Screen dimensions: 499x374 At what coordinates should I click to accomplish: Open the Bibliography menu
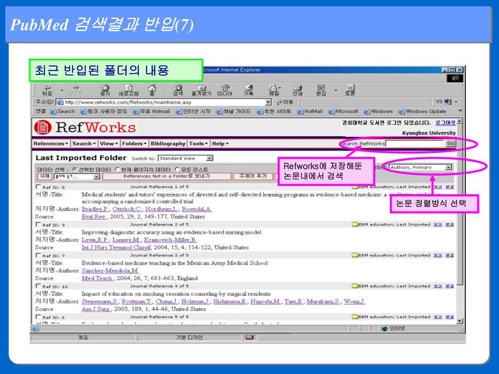[x=168, y=144]
